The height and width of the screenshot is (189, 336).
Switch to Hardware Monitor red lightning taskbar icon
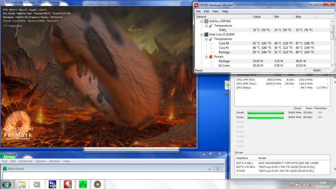click(68, 184)
